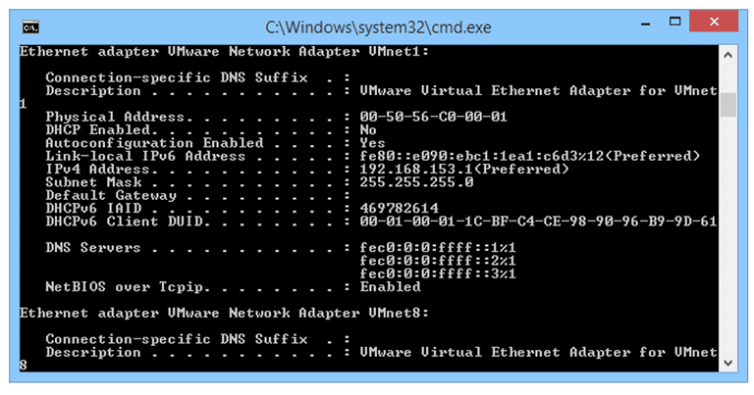The width and height of the screenshot is (754, 395).
Task: Click the VMnet1 Ethernet adapter heading line
Action: pos(224,51)
